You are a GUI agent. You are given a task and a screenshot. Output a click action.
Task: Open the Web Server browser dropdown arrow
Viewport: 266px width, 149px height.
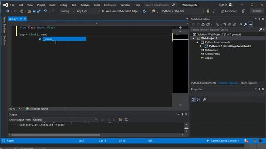140,11
